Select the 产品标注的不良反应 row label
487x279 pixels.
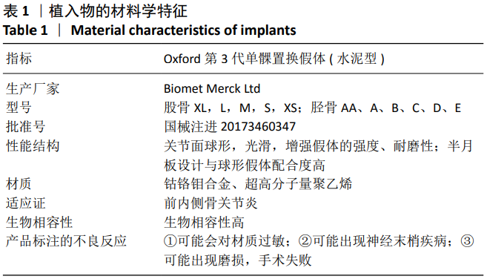pos(66,241)
